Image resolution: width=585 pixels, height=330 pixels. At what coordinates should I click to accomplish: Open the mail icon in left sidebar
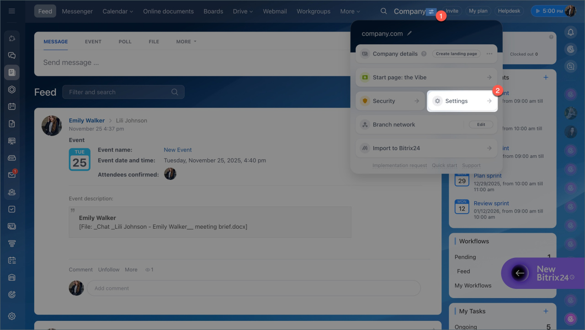[12, 175]
